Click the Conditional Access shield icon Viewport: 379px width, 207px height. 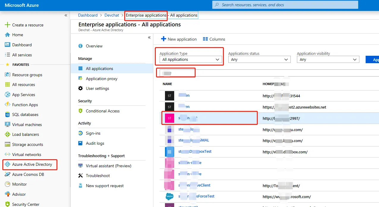(80, 111)
